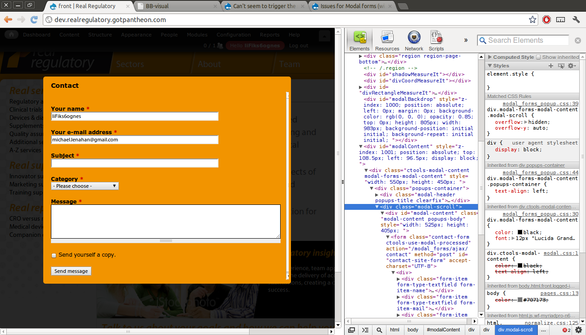The height and width of the screenshot is (335, 586).
Task: Go back with the browser back arrow
Action: click(8, 20)
